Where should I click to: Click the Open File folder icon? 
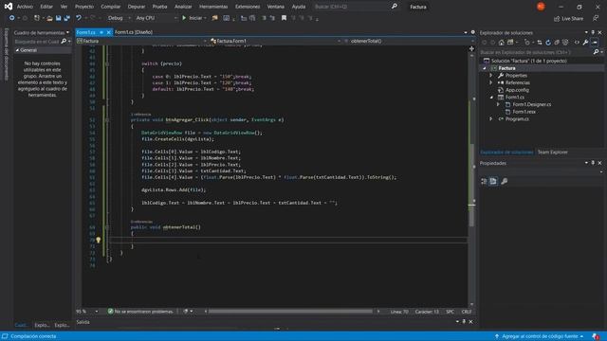click(49, 18)
